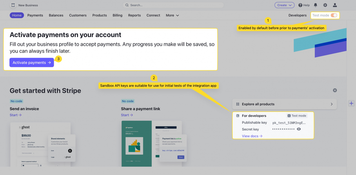Screen dimensions: 356x175
Task: Open the settings gear icon
Action: [x=325, y=5]
